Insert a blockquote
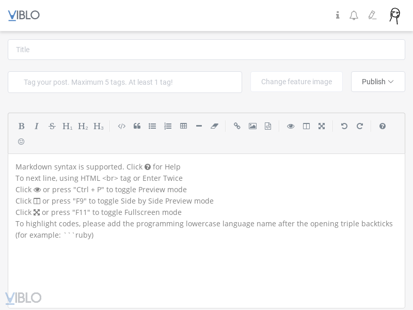The image size is (413, 310). click(137, 126)
